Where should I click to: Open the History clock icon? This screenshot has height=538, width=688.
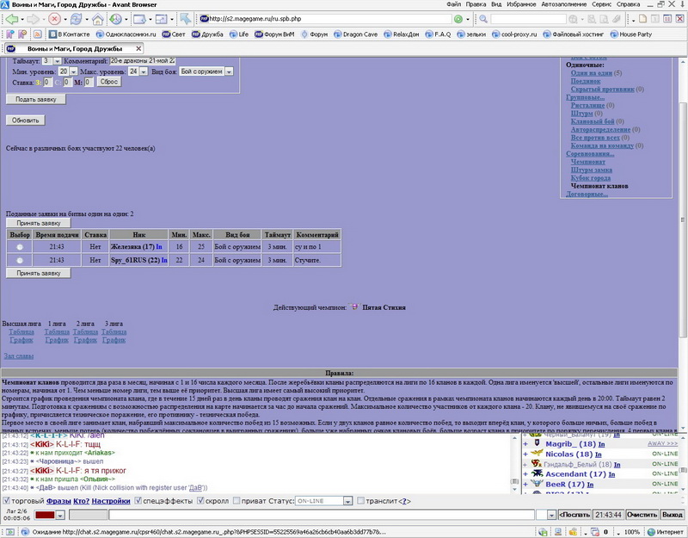coord(115,19)
